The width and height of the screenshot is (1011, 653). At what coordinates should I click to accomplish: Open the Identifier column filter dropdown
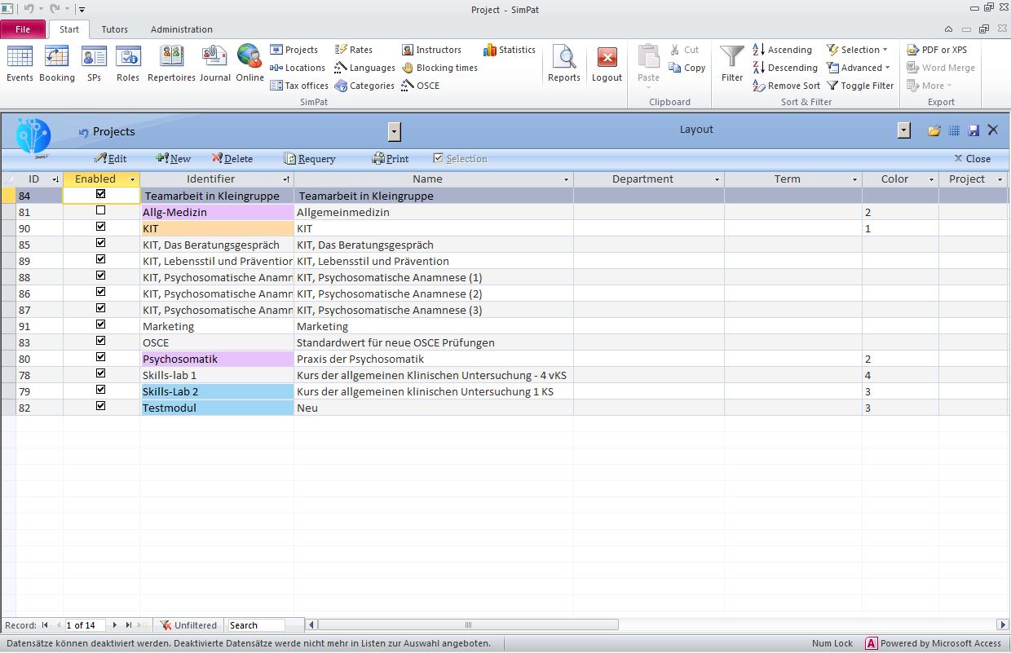(285, 179)
